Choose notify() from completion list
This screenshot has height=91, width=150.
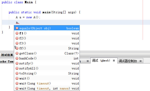point(47,63)
